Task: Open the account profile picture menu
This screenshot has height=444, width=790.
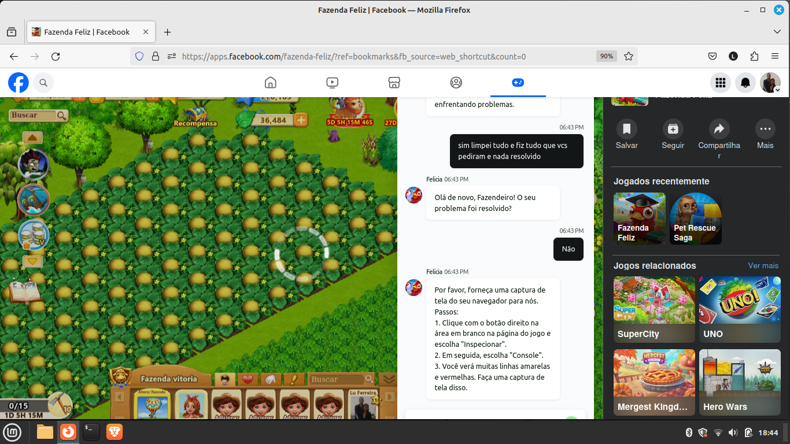Action: [x=770, y=83]
